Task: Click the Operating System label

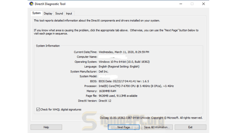Action: pyautogui.click(x=86, y=62)
